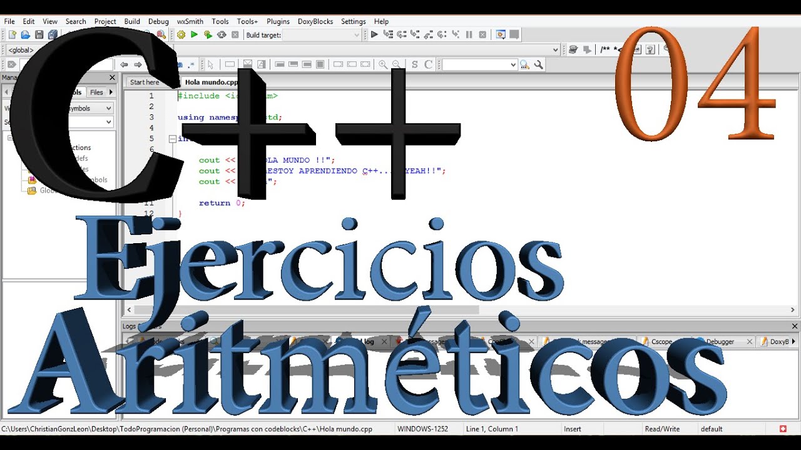Open the DoxyBlocks menu
The height and width of the screenshot is (450, 801).
point(315,21)
